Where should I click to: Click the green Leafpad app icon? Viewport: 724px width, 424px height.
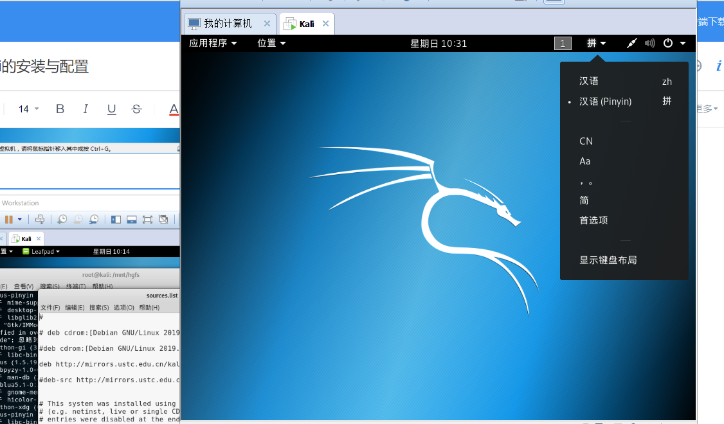[x=26, y=251]
